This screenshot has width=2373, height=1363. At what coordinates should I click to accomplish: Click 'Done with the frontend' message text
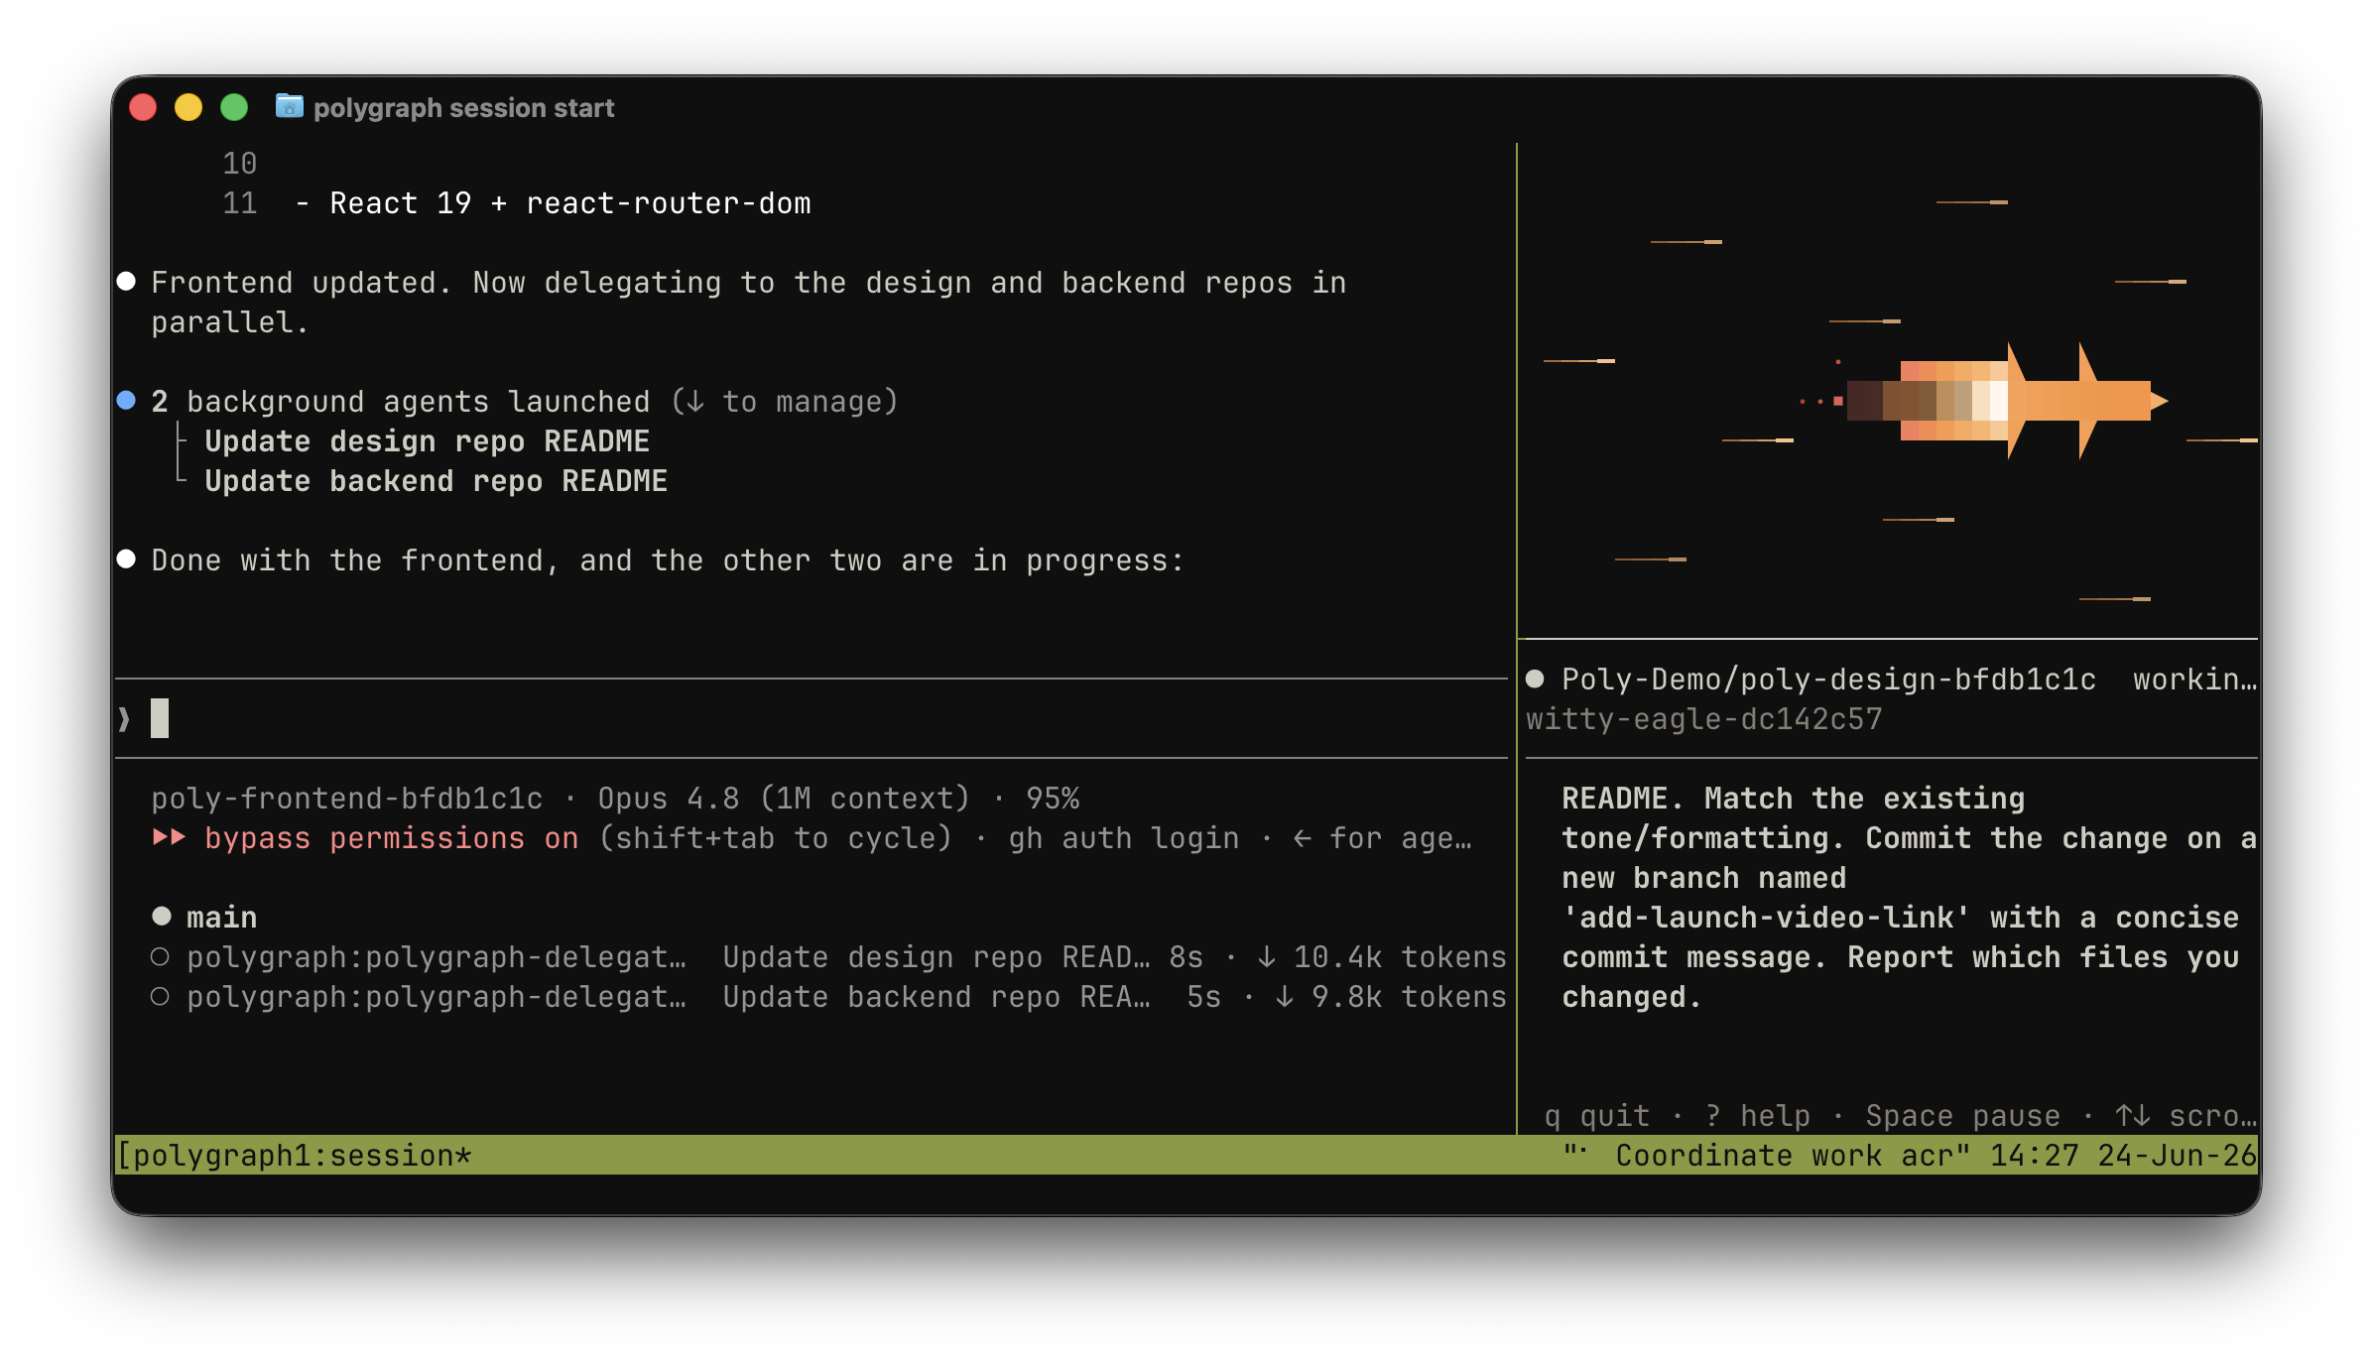point(668,560)
